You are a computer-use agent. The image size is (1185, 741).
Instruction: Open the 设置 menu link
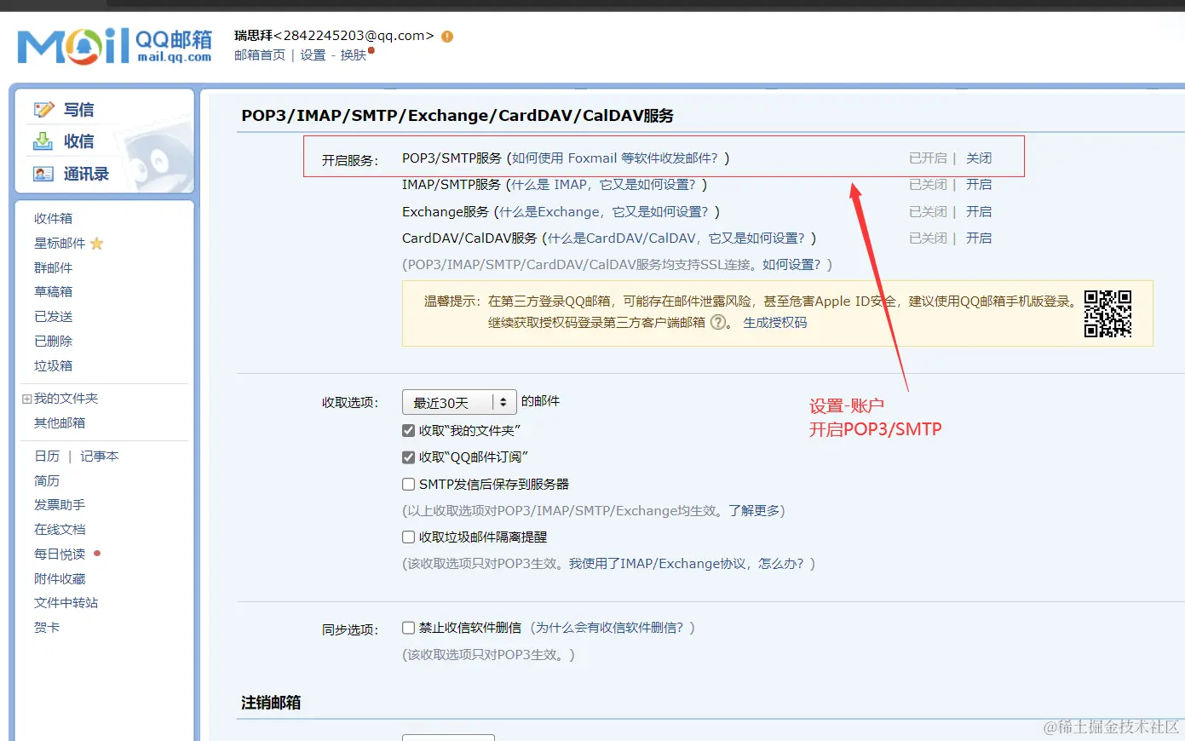click(312, 55)
